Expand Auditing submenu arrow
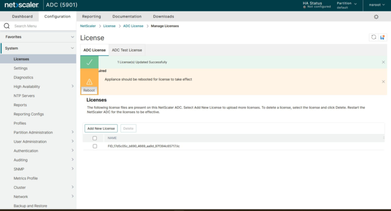The width and height of the screenshot is (391, 211). (x=72, y=159)
